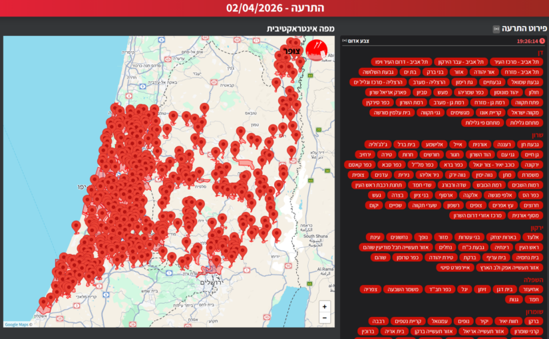Image resolution: width=549 pixels, height=339 pixels.
Task: Click the ראש העין tag
Action: tap(528, 247)
